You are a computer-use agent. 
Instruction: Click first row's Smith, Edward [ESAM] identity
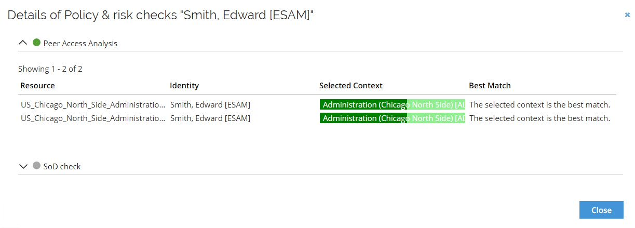210,104
